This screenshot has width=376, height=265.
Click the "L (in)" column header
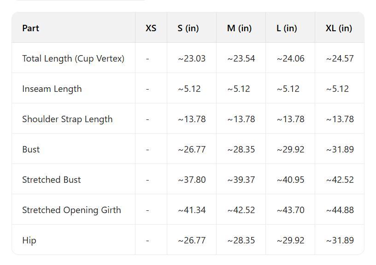point(287,28)
